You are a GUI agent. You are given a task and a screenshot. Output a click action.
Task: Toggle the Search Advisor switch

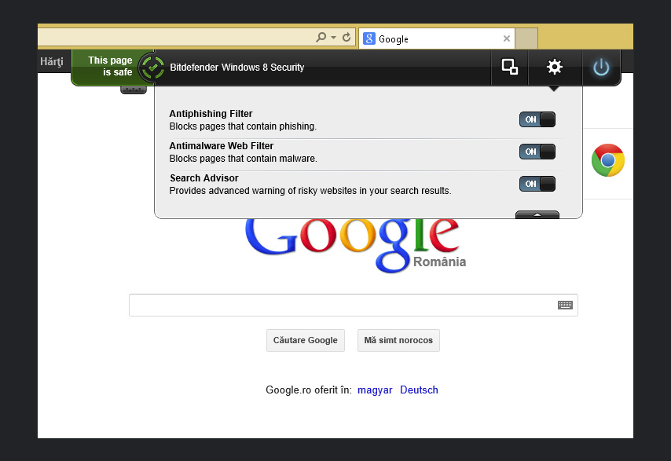[x=537, y=184]
